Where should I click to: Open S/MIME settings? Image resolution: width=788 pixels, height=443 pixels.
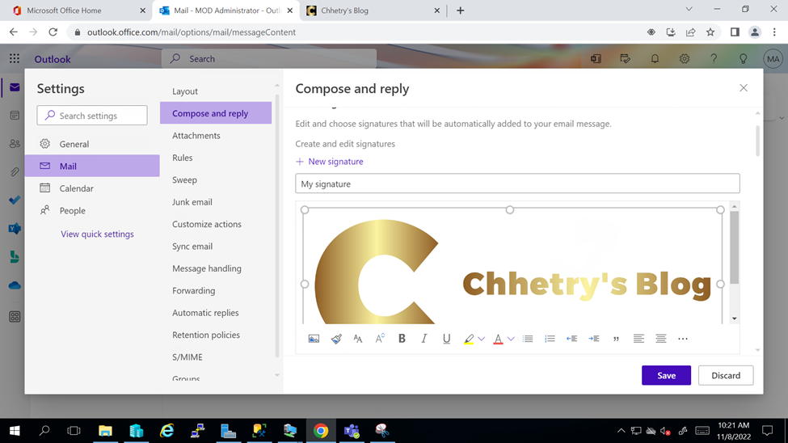pyautogui.click(x=216, y=357)
